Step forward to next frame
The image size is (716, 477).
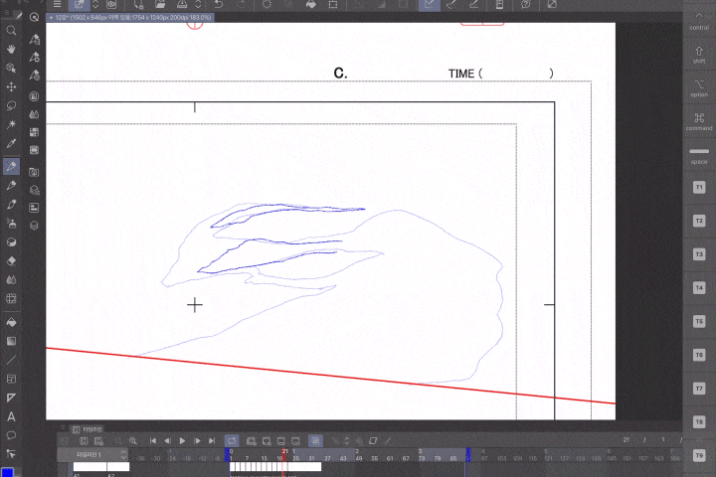[x=197, y=441]
